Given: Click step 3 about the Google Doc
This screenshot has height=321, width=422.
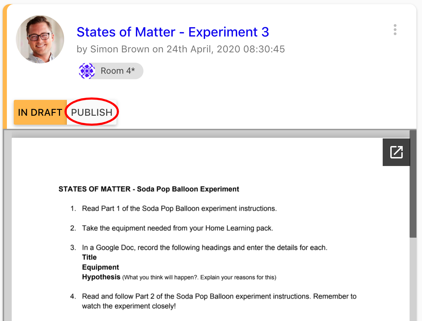Looking at the screenshot, I should tap(204, 248).
